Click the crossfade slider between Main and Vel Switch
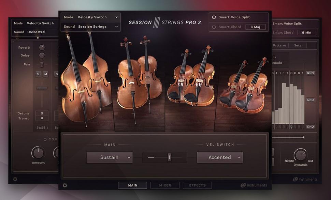 169,157
